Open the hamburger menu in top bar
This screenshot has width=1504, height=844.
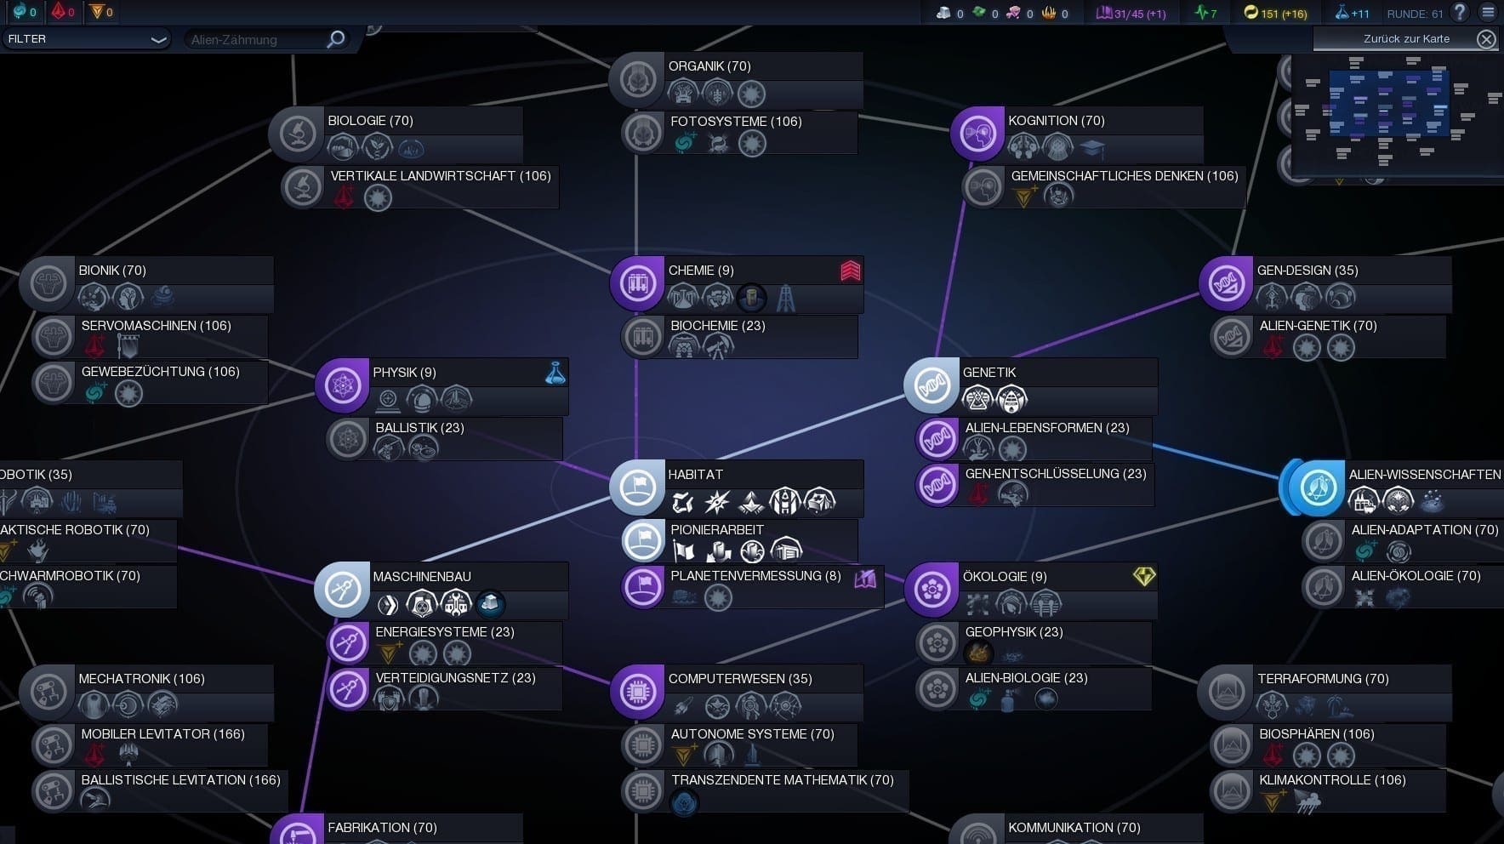[1488, 12]
